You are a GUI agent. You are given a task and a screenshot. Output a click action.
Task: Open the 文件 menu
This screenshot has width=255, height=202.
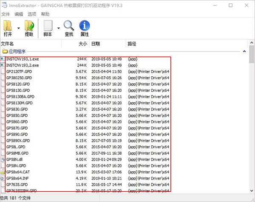[6, 14]
